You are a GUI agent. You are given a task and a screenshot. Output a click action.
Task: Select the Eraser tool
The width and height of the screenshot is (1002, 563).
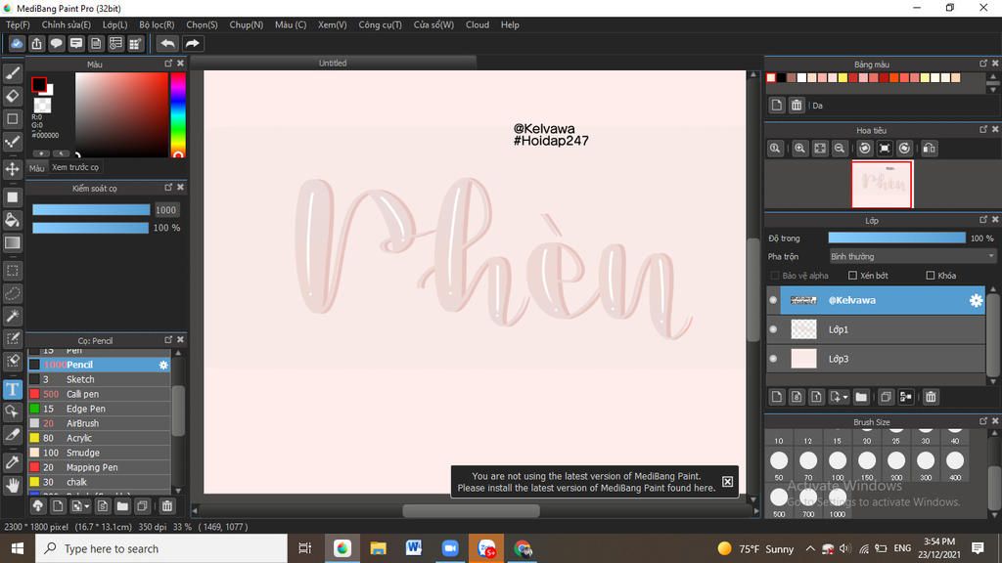(x=12, y=96)
